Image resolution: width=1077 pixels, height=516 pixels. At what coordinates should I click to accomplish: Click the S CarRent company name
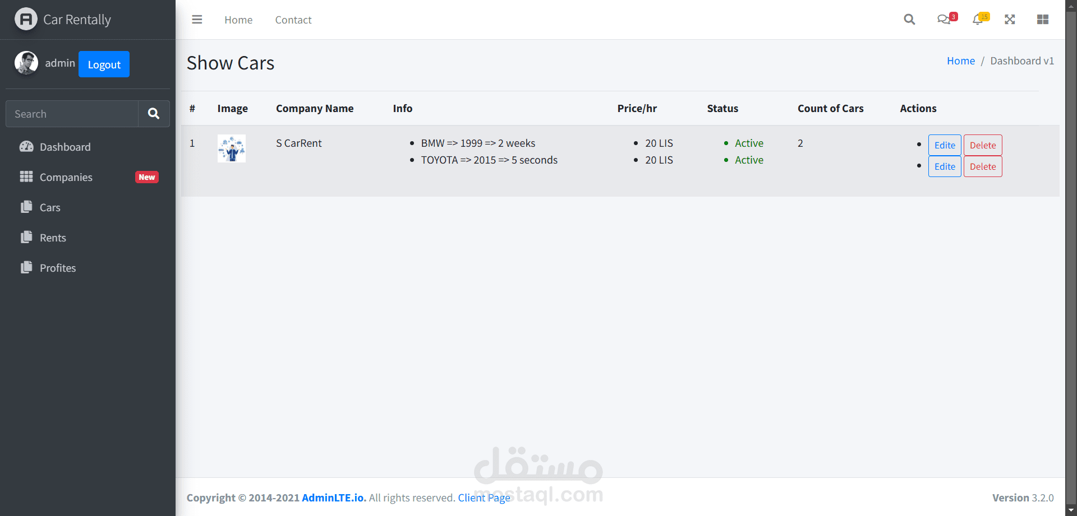click(x=299, y=143)
